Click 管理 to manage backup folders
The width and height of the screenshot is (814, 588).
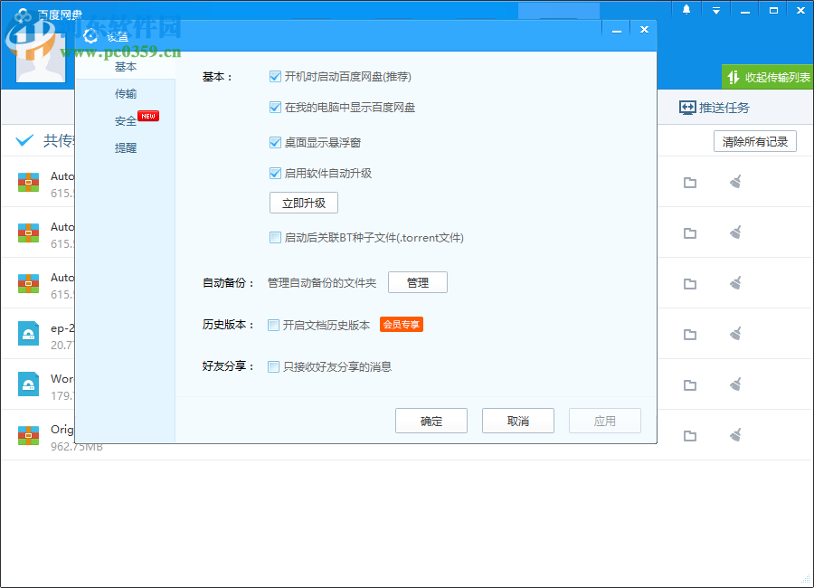(x=417, y=281)
